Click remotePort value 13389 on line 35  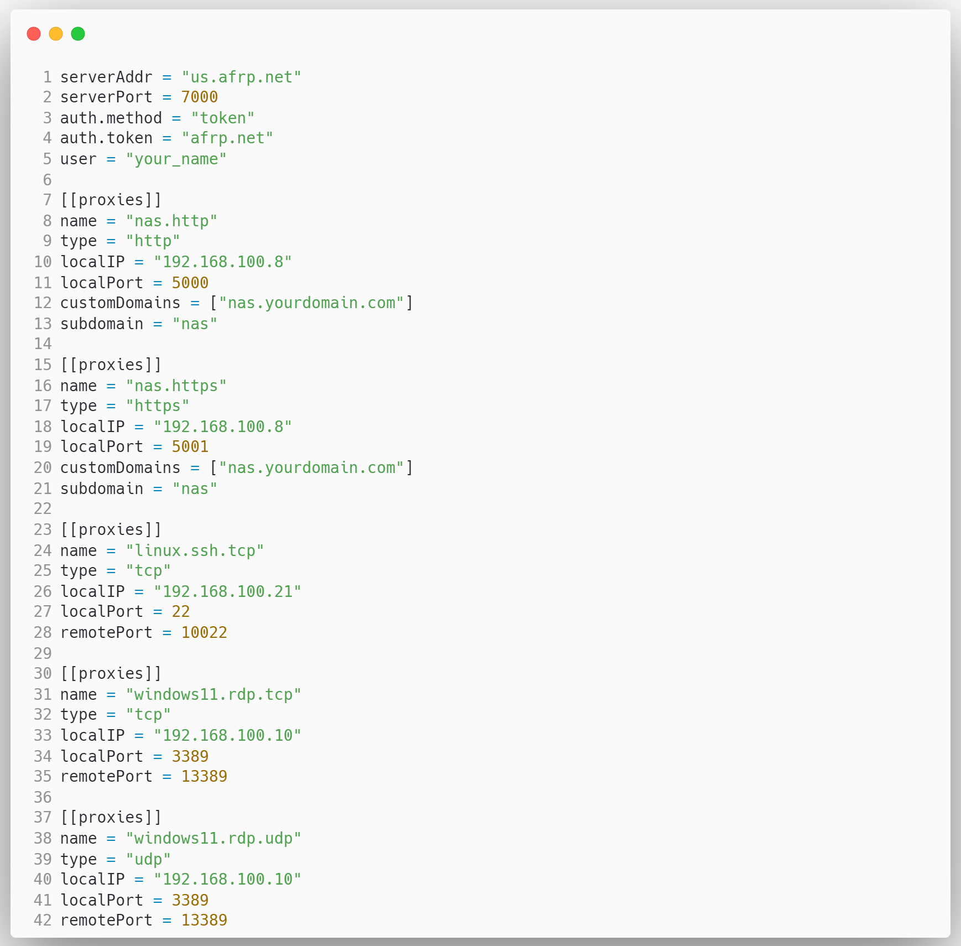(x=204, y=776)
